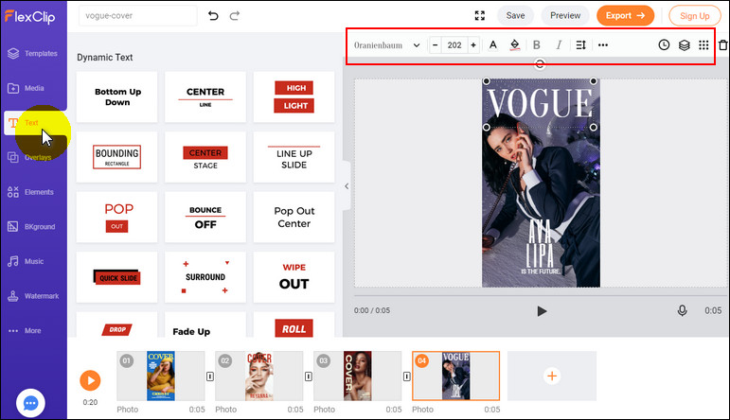Open the text background fill color
The height and width of the screenshot is (420, 730).
click(x=514, y=45)
